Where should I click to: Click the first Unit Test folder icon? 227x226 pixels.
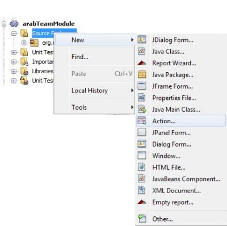[x=24, y=52]
